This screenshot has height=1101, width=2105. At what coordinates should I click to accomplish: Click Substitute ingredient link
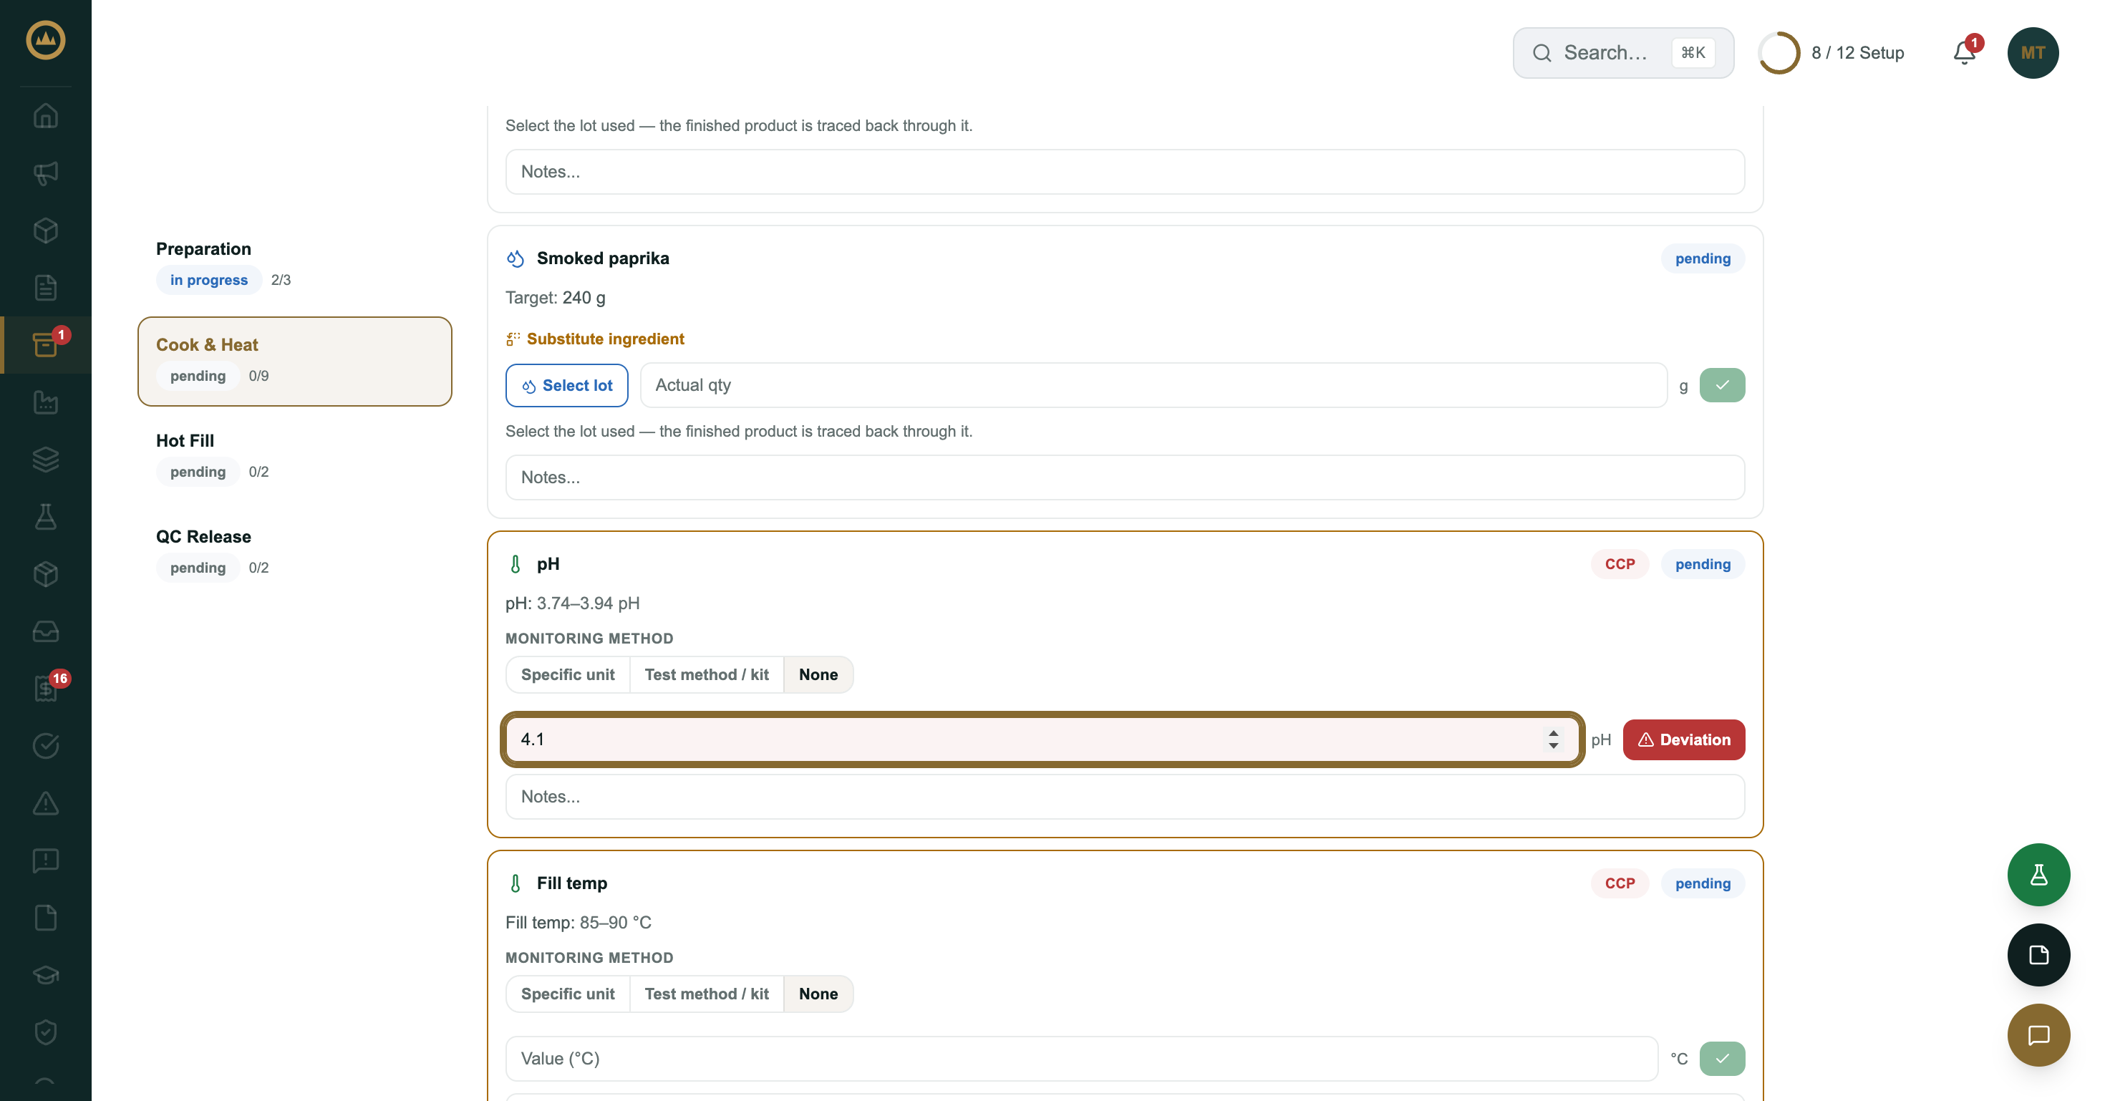[595, 339]
